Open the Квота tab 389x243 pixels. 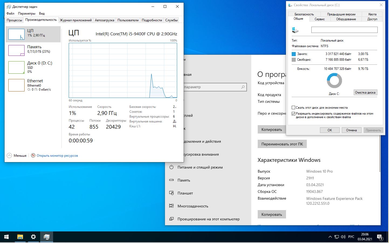coord(372,14)
